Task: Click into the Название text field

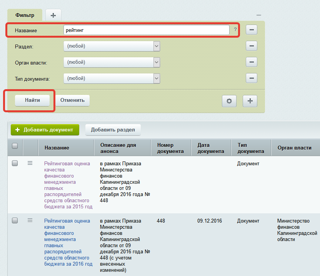Action: [146, 30]
